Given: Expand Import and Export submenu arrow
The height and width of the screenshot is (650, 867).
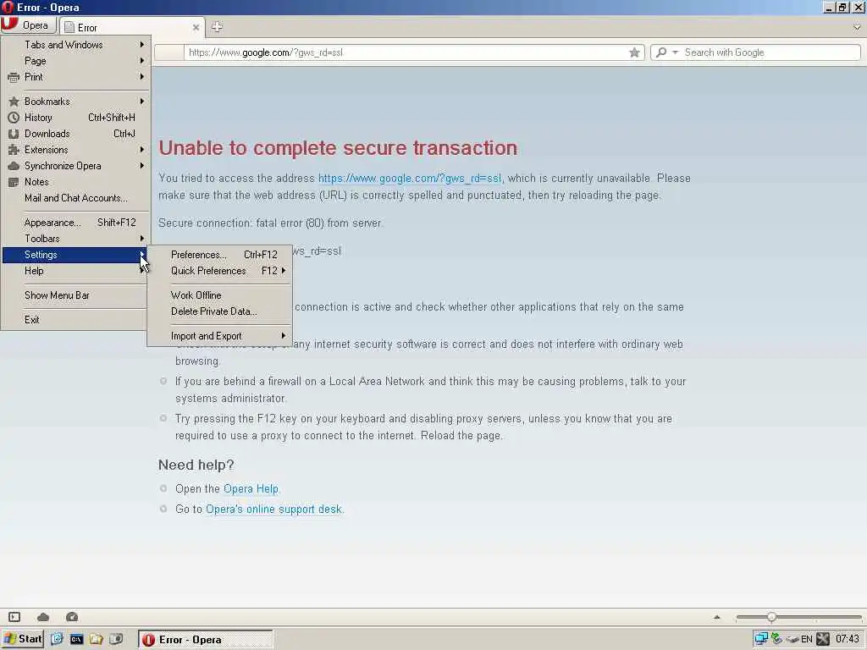Looking at the screenshot, I should point(284,335).
